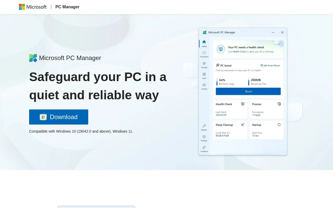Click the "Safeguard your PC in a quiet and reliable way" heading
Image resolution: width=333 pixels, height=208 pixels.
pos(98,86)
